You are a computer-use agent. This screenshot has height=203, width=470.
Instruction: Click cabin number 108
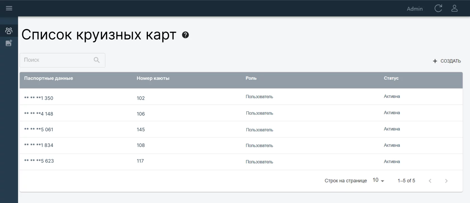coord(141,145)
